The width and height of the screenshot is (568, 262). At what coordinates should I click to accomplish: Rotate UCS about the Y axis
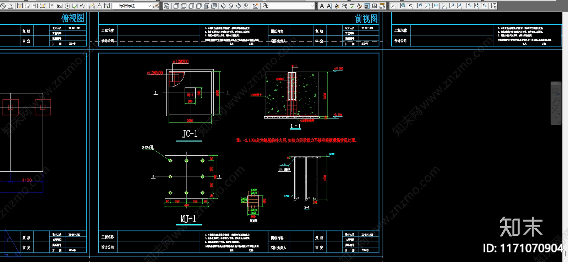point(476,6)
